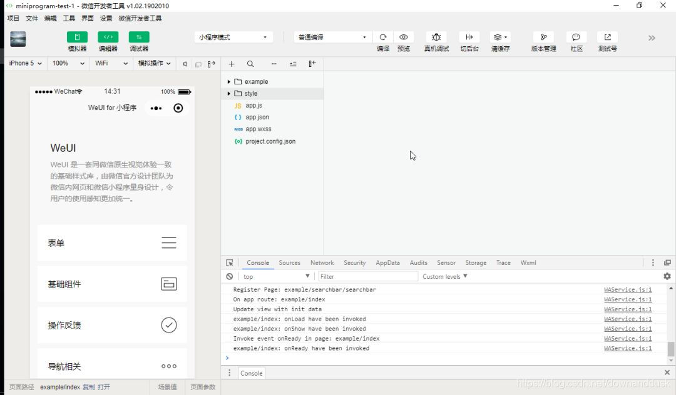Switch to the Network tab
Image resolution: width=676 pixels, height=395 pixels.
point(322,262)
